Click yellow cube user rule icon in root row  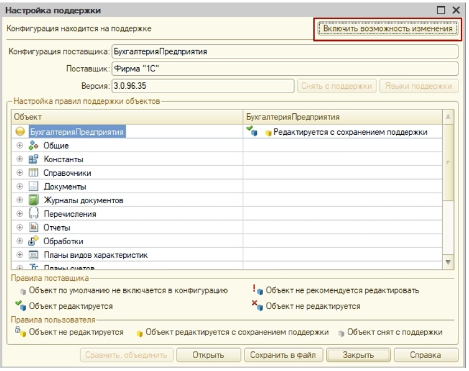tap(268, 133)
